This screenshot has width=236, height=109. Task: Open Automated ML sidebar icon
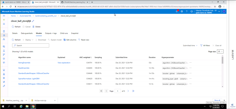click(x=4, y=35)
